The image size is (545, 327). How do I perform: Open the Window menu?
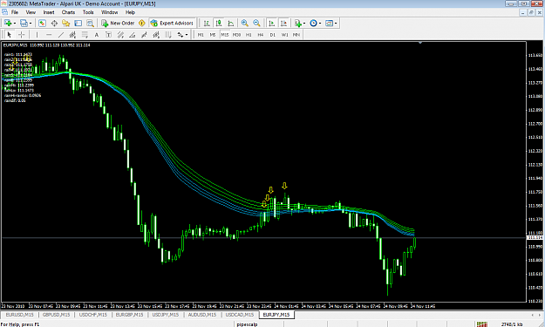point(110,12)
